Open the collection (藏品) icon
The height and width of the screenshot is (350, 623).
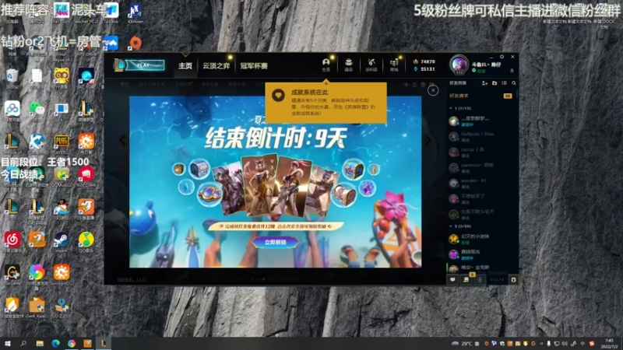click(x=348, y=65)
